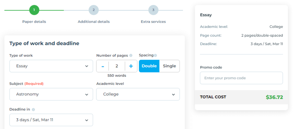
Task: Click the page count number field
Action: pos(117,66)
